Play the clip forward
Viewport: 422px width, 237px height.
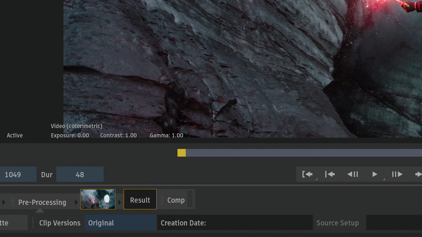coord(375,174)
